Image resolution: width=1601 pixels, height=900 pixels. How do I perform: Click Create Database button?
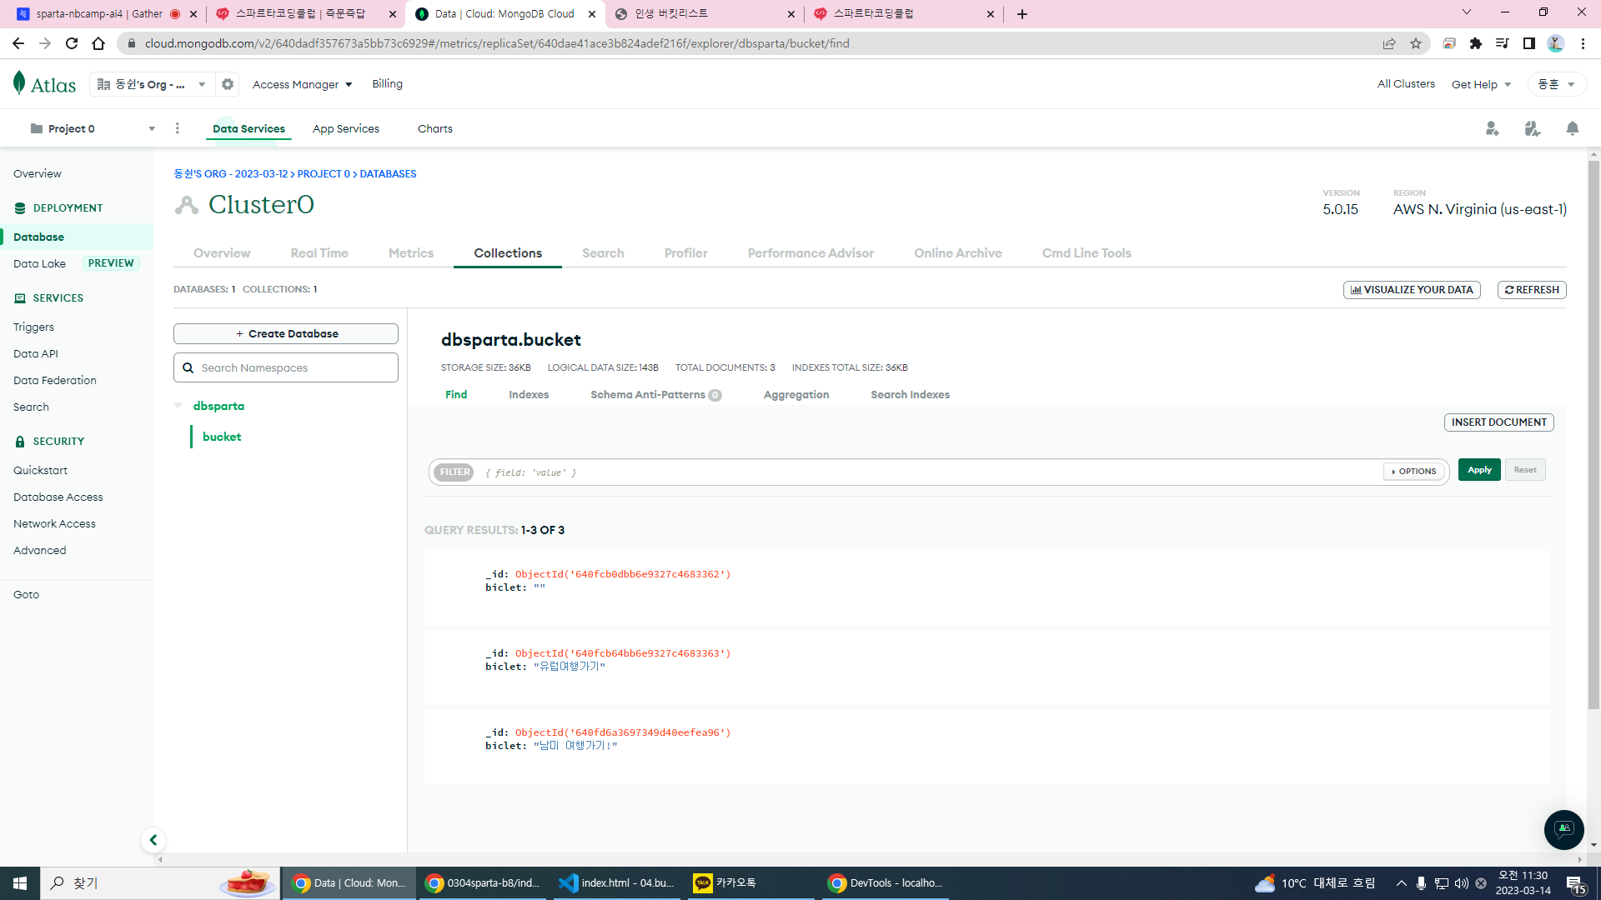click(286, 333)
